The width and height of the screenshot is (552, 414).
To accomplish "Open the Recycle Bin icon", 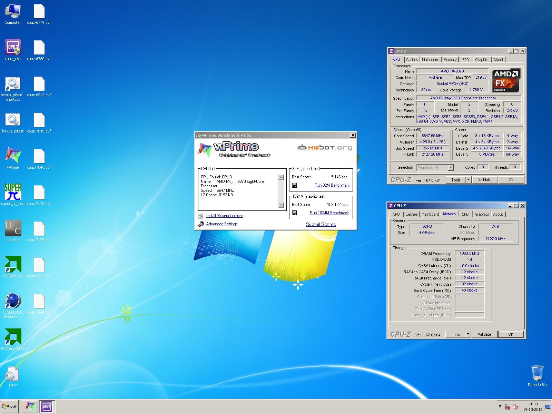I will [x=537, y=376].
